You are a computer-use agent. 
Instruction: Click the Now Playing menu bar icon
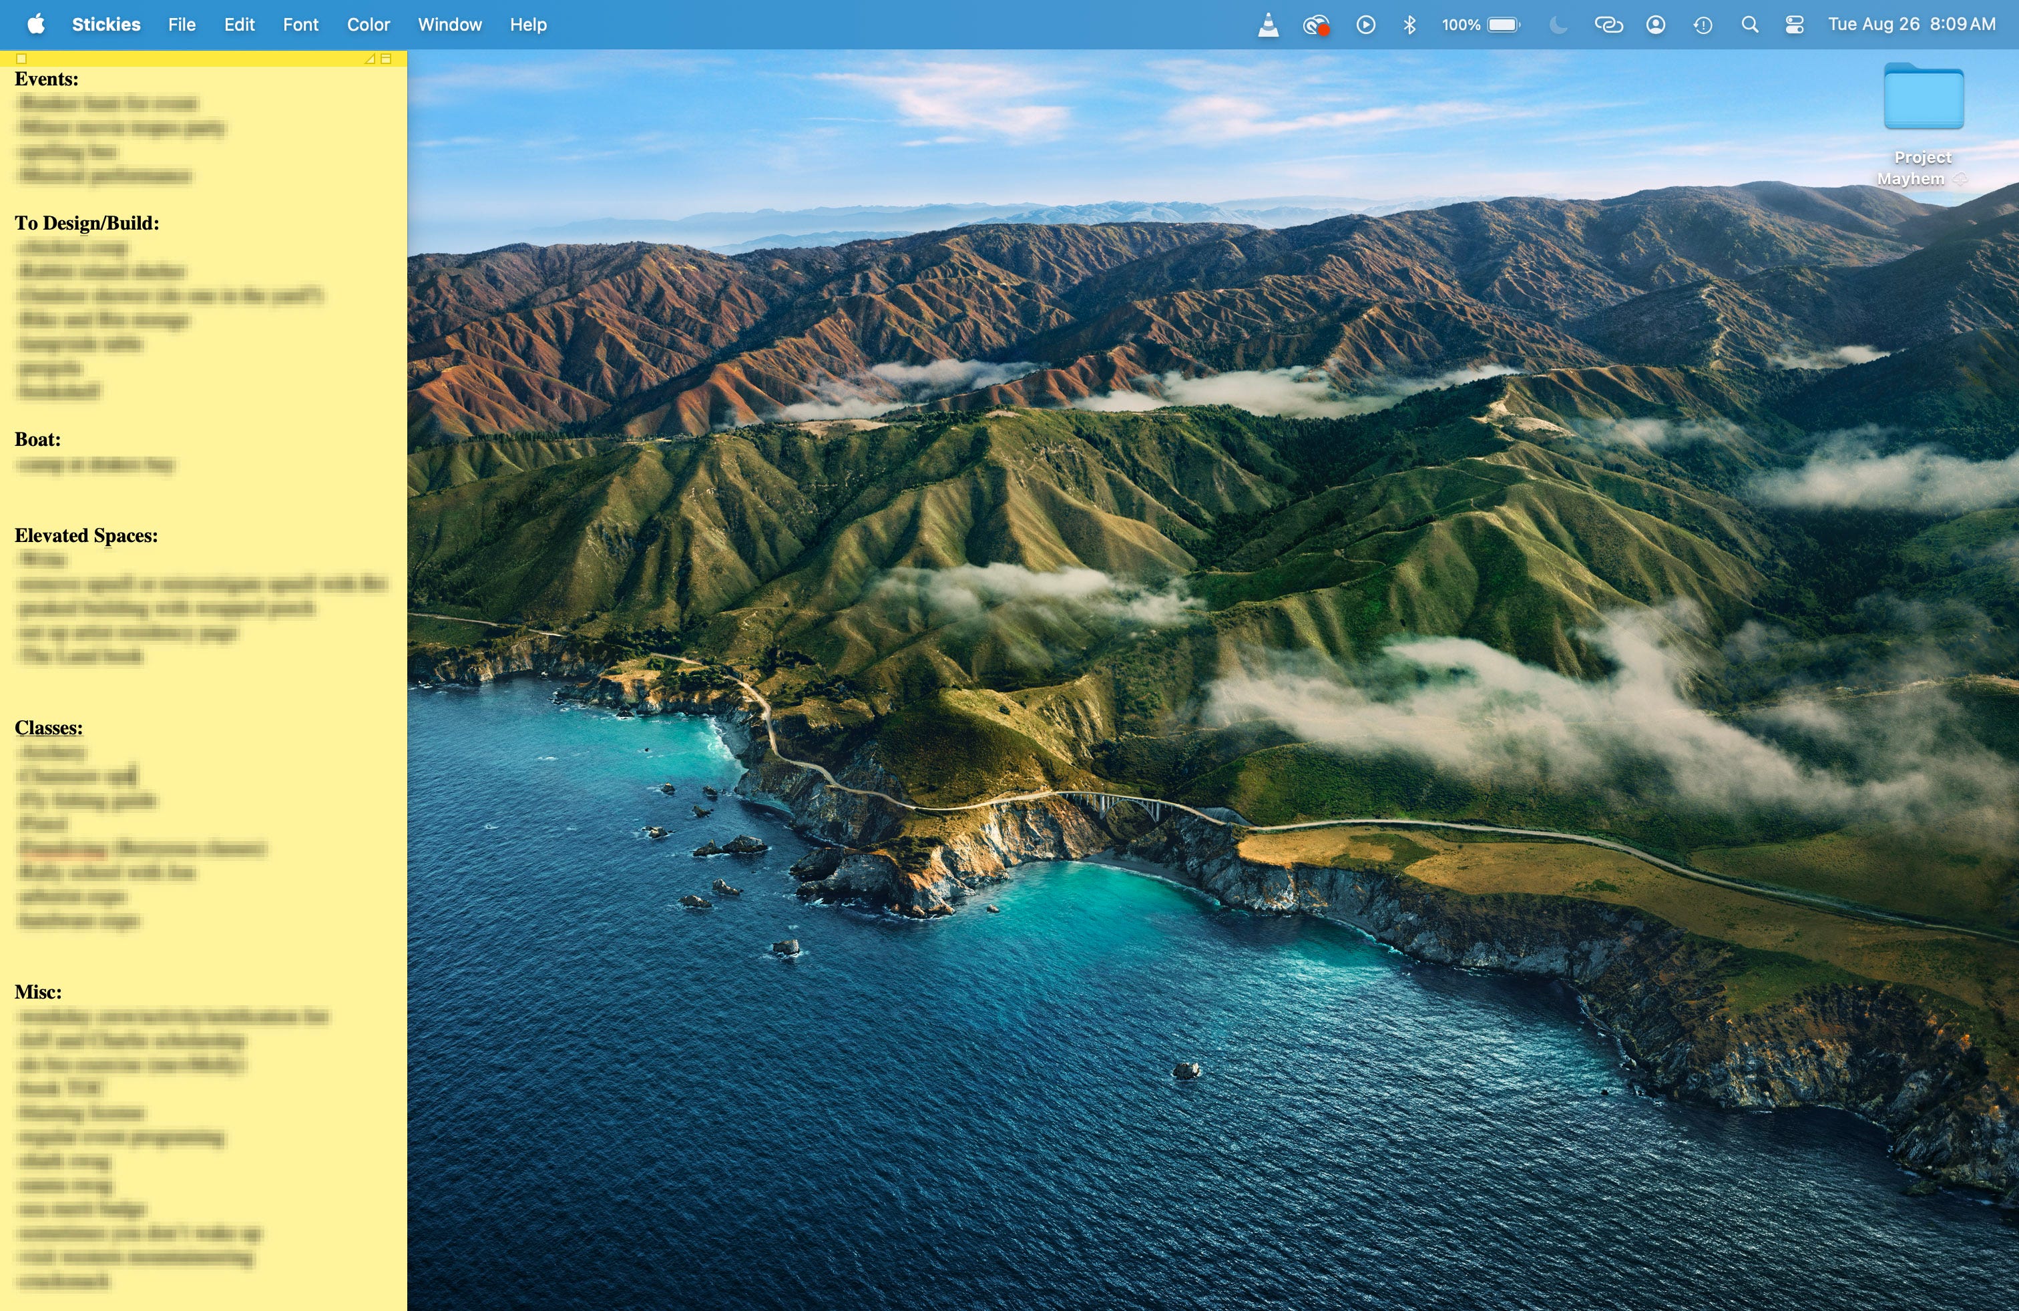coord(1365,25)
